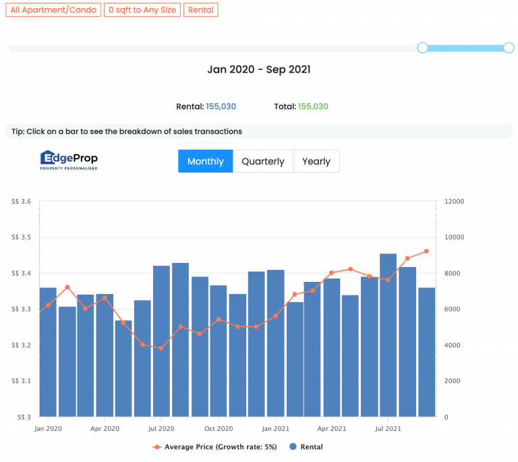
Task: Click the Total count 155,030 value
Action: point(313,107)
